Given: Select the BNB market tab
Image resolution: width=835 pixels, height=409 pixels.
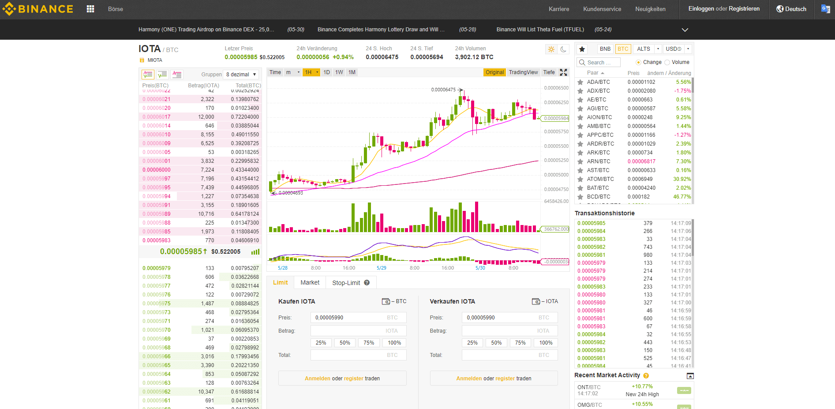Looking at the screenshot, I should (605, 49).
